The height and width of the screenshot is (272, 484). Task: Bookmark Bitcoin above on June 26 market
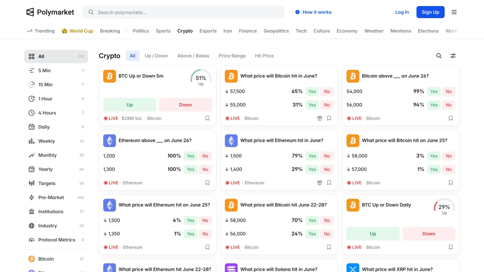pyautogui.click(x=451, y=118)
